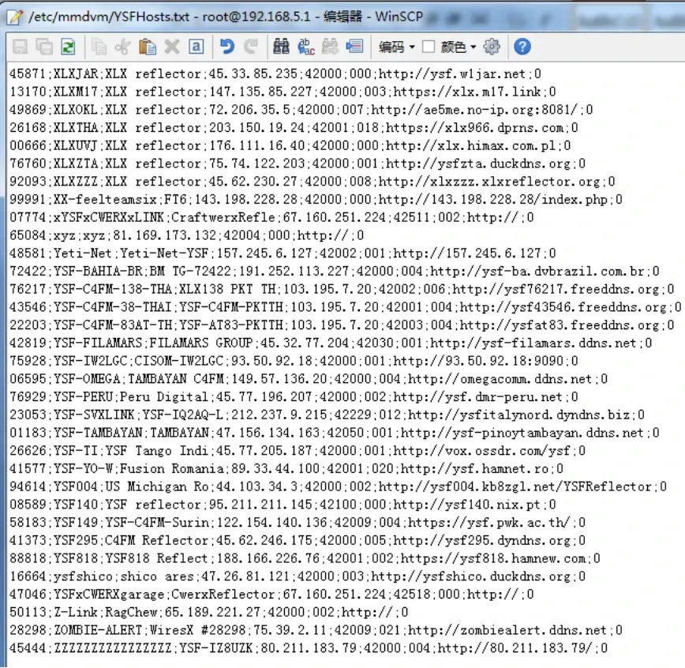Image resolution: width=685 pixels, height=668 pixels.
Task: Click the line 28298;ZOMBIE-ALERT
Action: 316,629
